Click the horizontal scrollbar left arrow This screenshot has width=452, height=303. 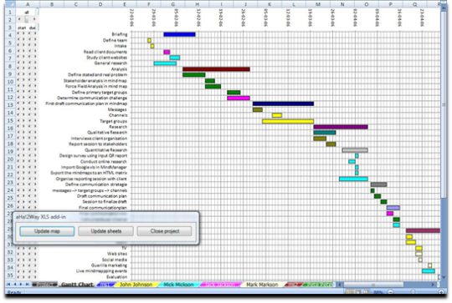coord(340,285)
